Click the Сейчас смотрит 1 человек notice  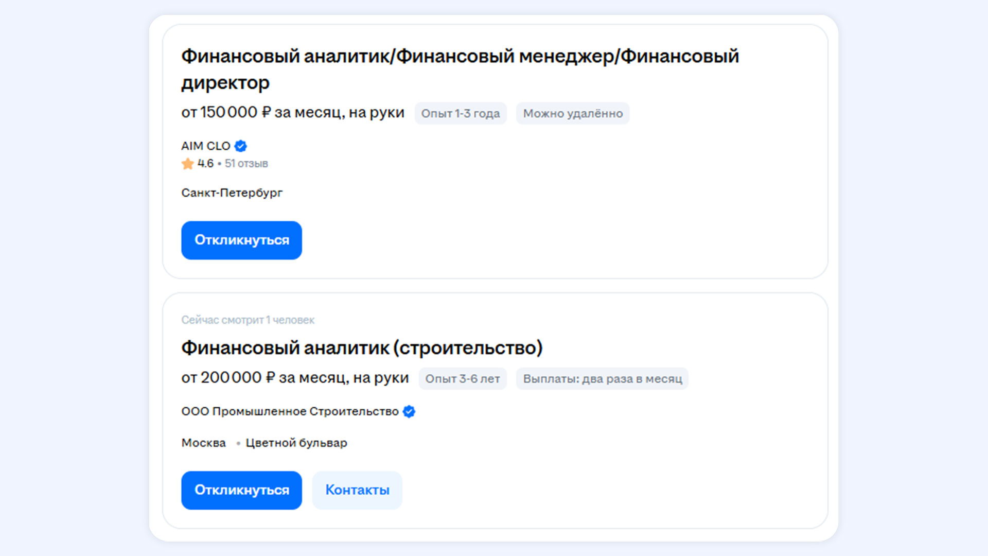click(248, 320)
